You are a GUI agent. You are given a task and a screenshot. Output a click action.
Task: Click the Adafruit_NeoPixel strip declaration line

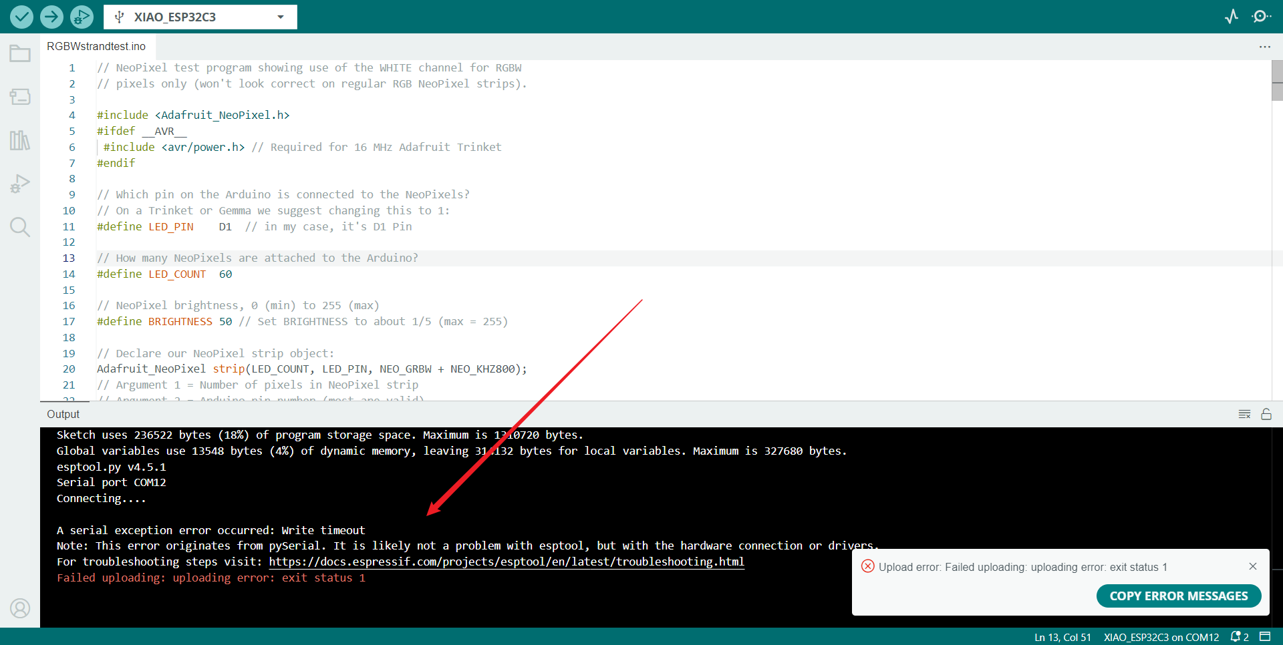click(312, 369)
